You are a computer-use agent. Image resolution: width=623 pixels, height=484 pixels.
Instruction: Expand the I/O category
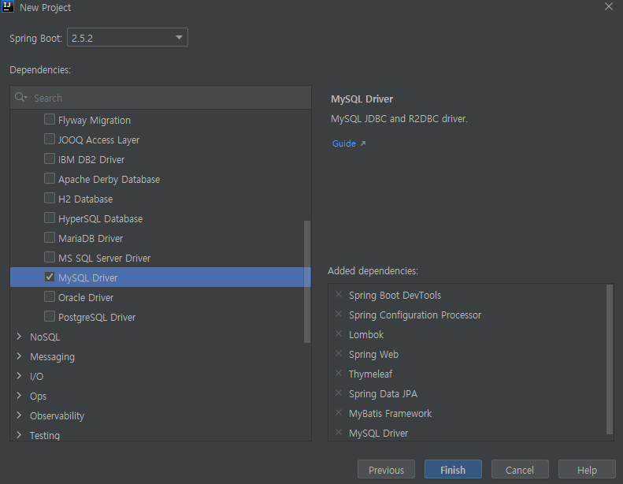(19, 376)
